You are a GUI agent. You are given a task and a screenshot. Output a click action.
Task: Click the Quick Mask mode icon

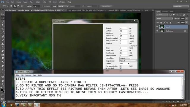[3, 95]
